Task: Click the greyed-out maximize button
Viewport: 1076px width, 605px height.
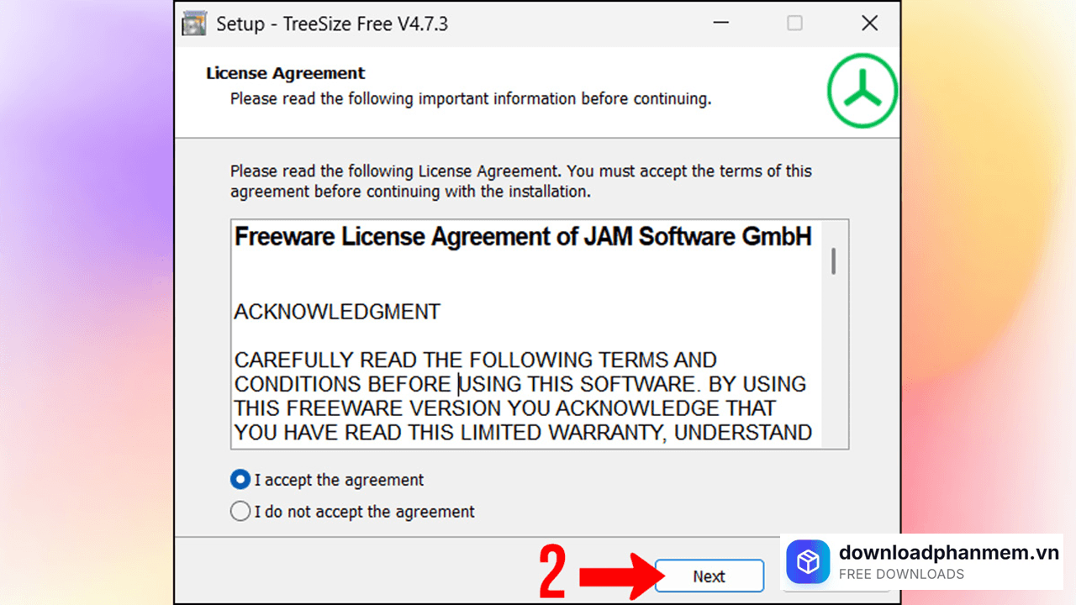Action: coord(794,24)
